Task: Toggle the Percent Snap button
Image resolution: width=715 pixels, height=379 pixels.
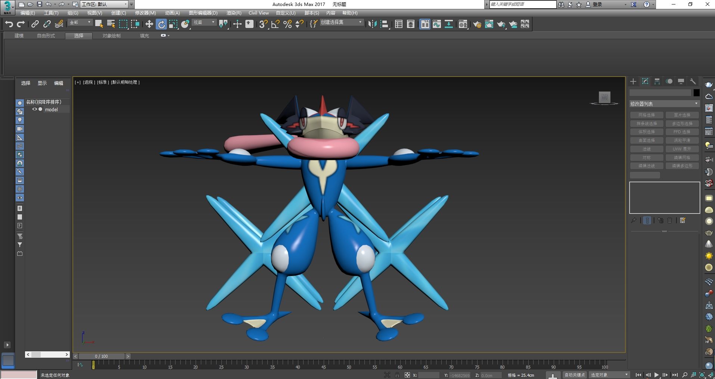Action: click(287, 24)
